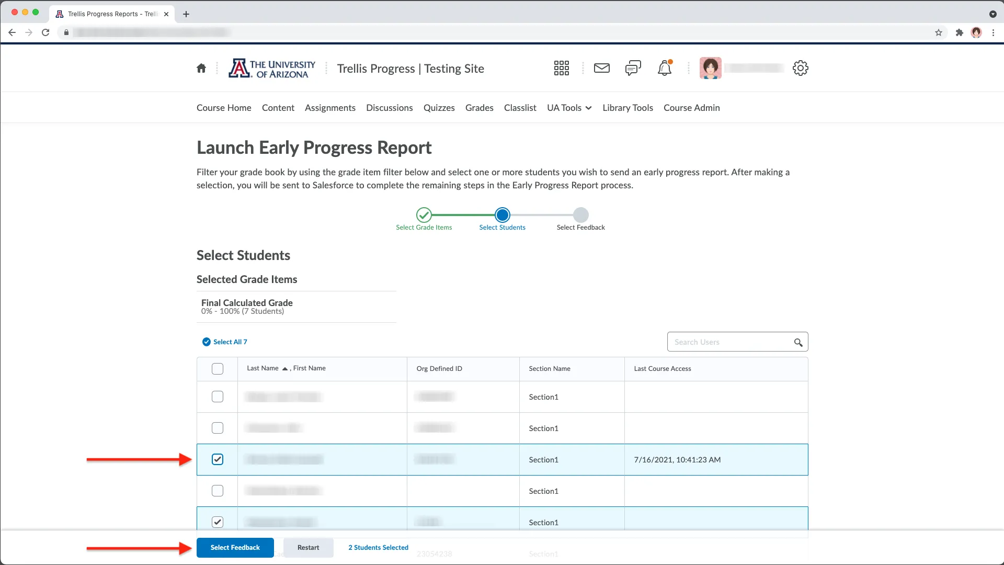Viewport: 1004px width, 565px height.
Task: Click the grid/apps waffle icon
Action: coord(561,67)
